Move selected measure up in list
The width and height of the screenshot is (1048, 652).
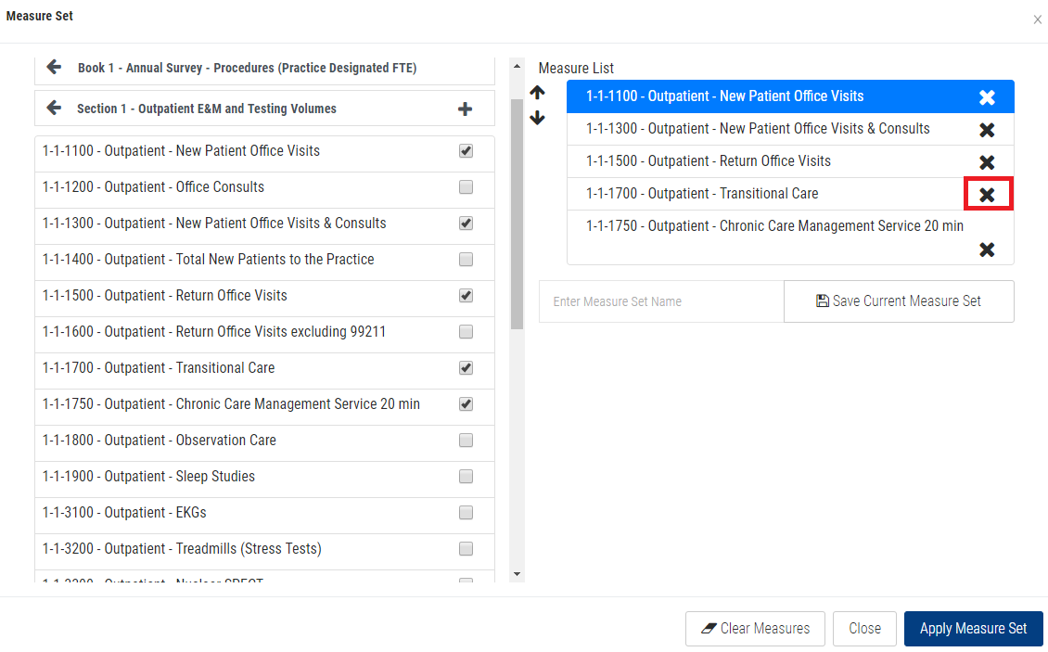538,93
